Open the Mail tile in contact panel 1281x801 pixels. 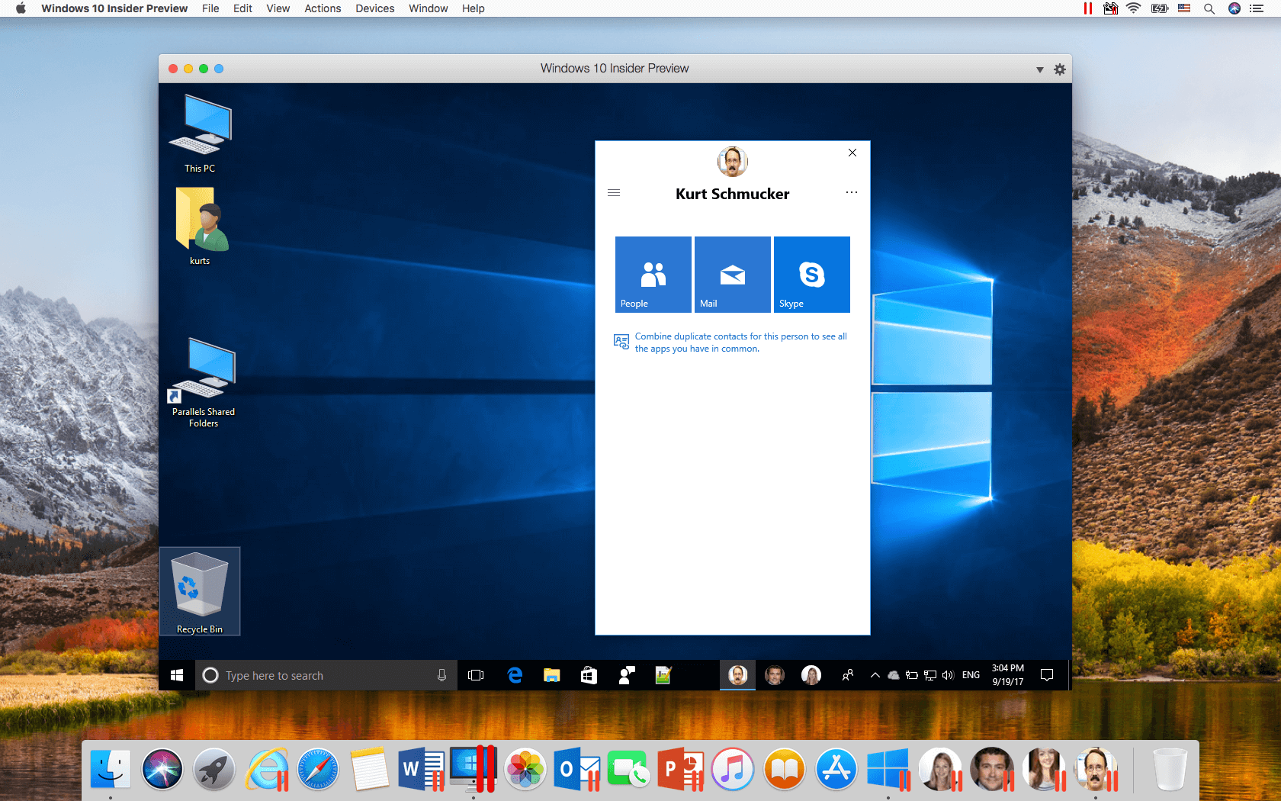point(733,275)
